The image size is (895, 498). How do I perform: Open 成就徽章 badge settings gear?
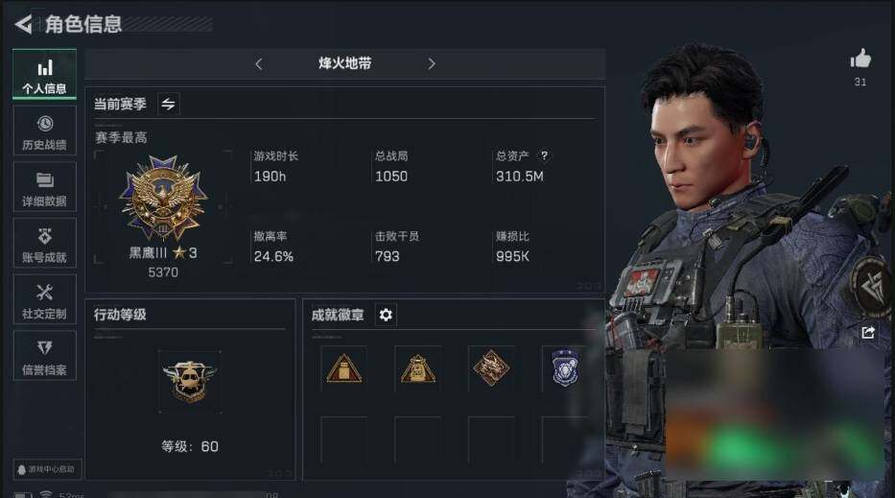[386, 315]
